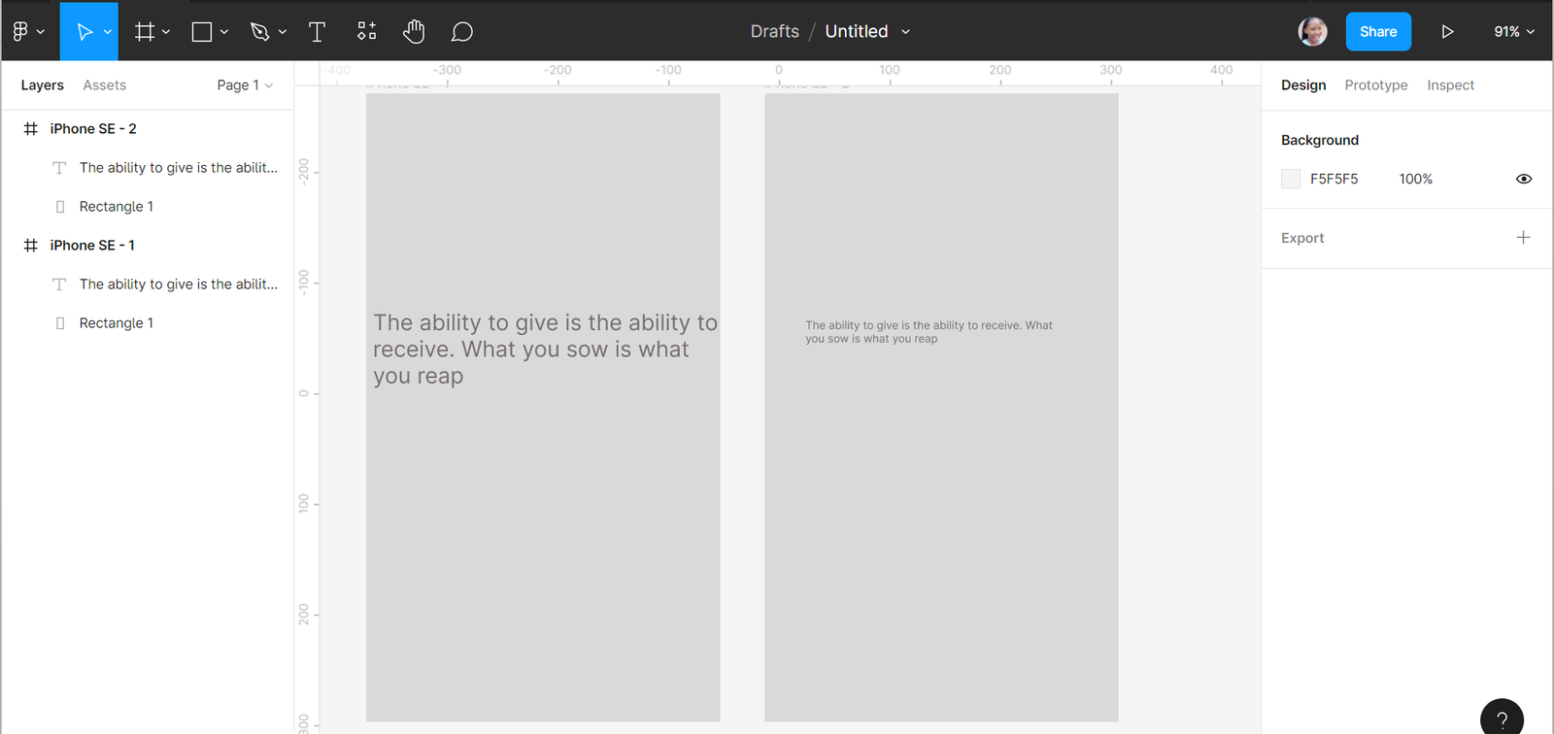Image resolution: width=1554 pixels, height=734 pixels.
Task: Expand the Page 1 page list
Action: (x=245, y=85)
